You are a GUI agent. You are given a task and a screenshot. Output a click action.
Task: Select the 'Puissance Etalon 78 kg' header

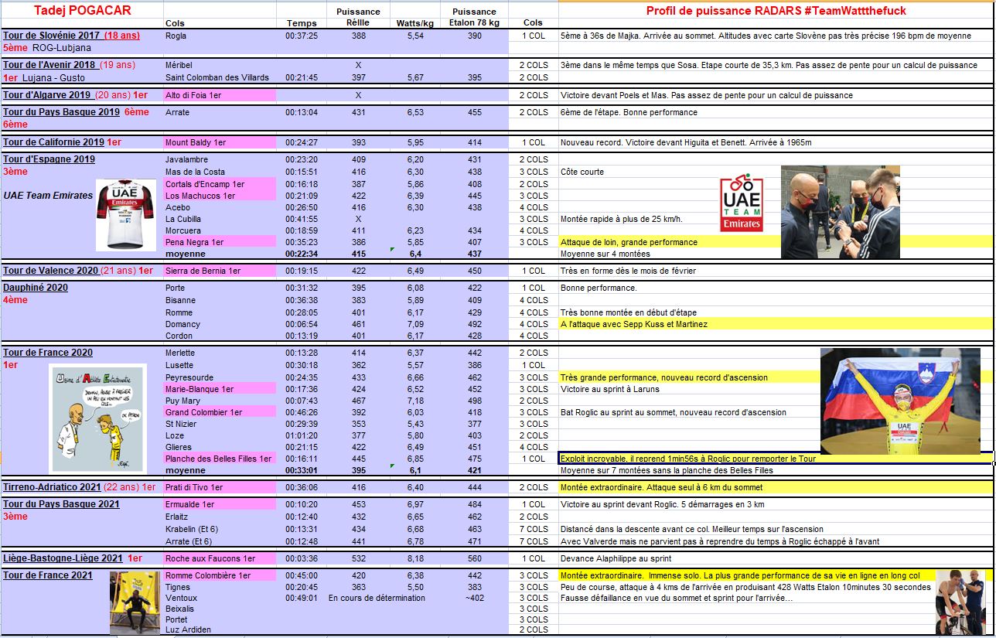(474, 17)
